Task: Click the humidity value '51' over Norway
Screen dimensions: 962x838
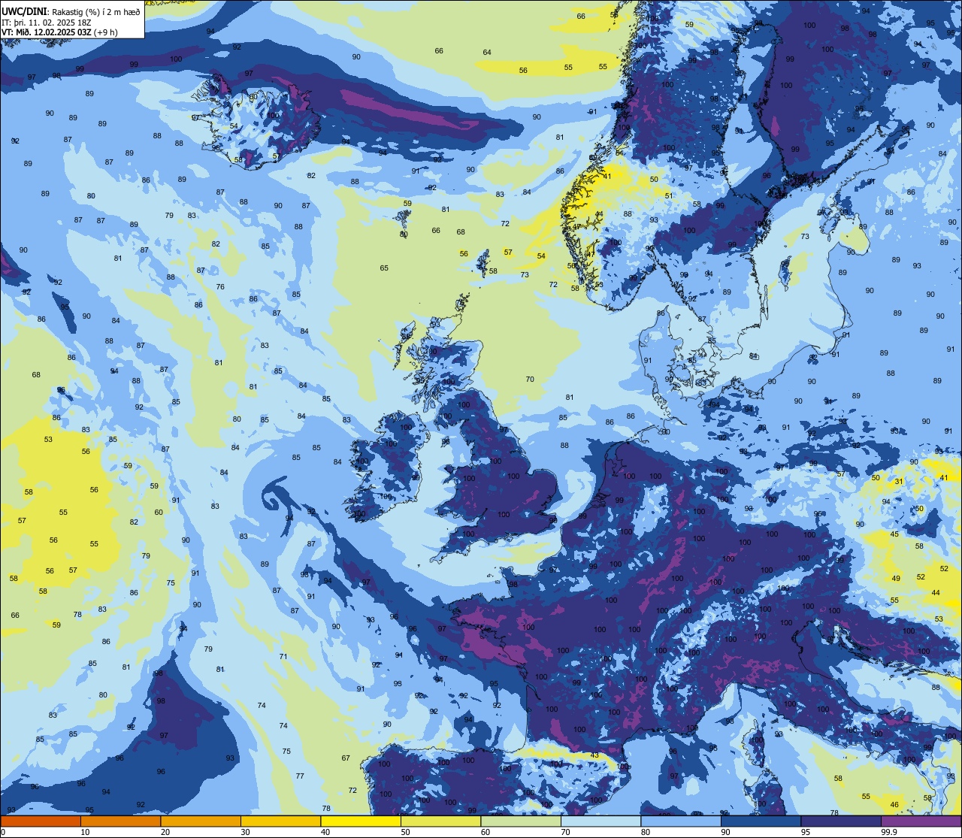Action: click(669, 196)
